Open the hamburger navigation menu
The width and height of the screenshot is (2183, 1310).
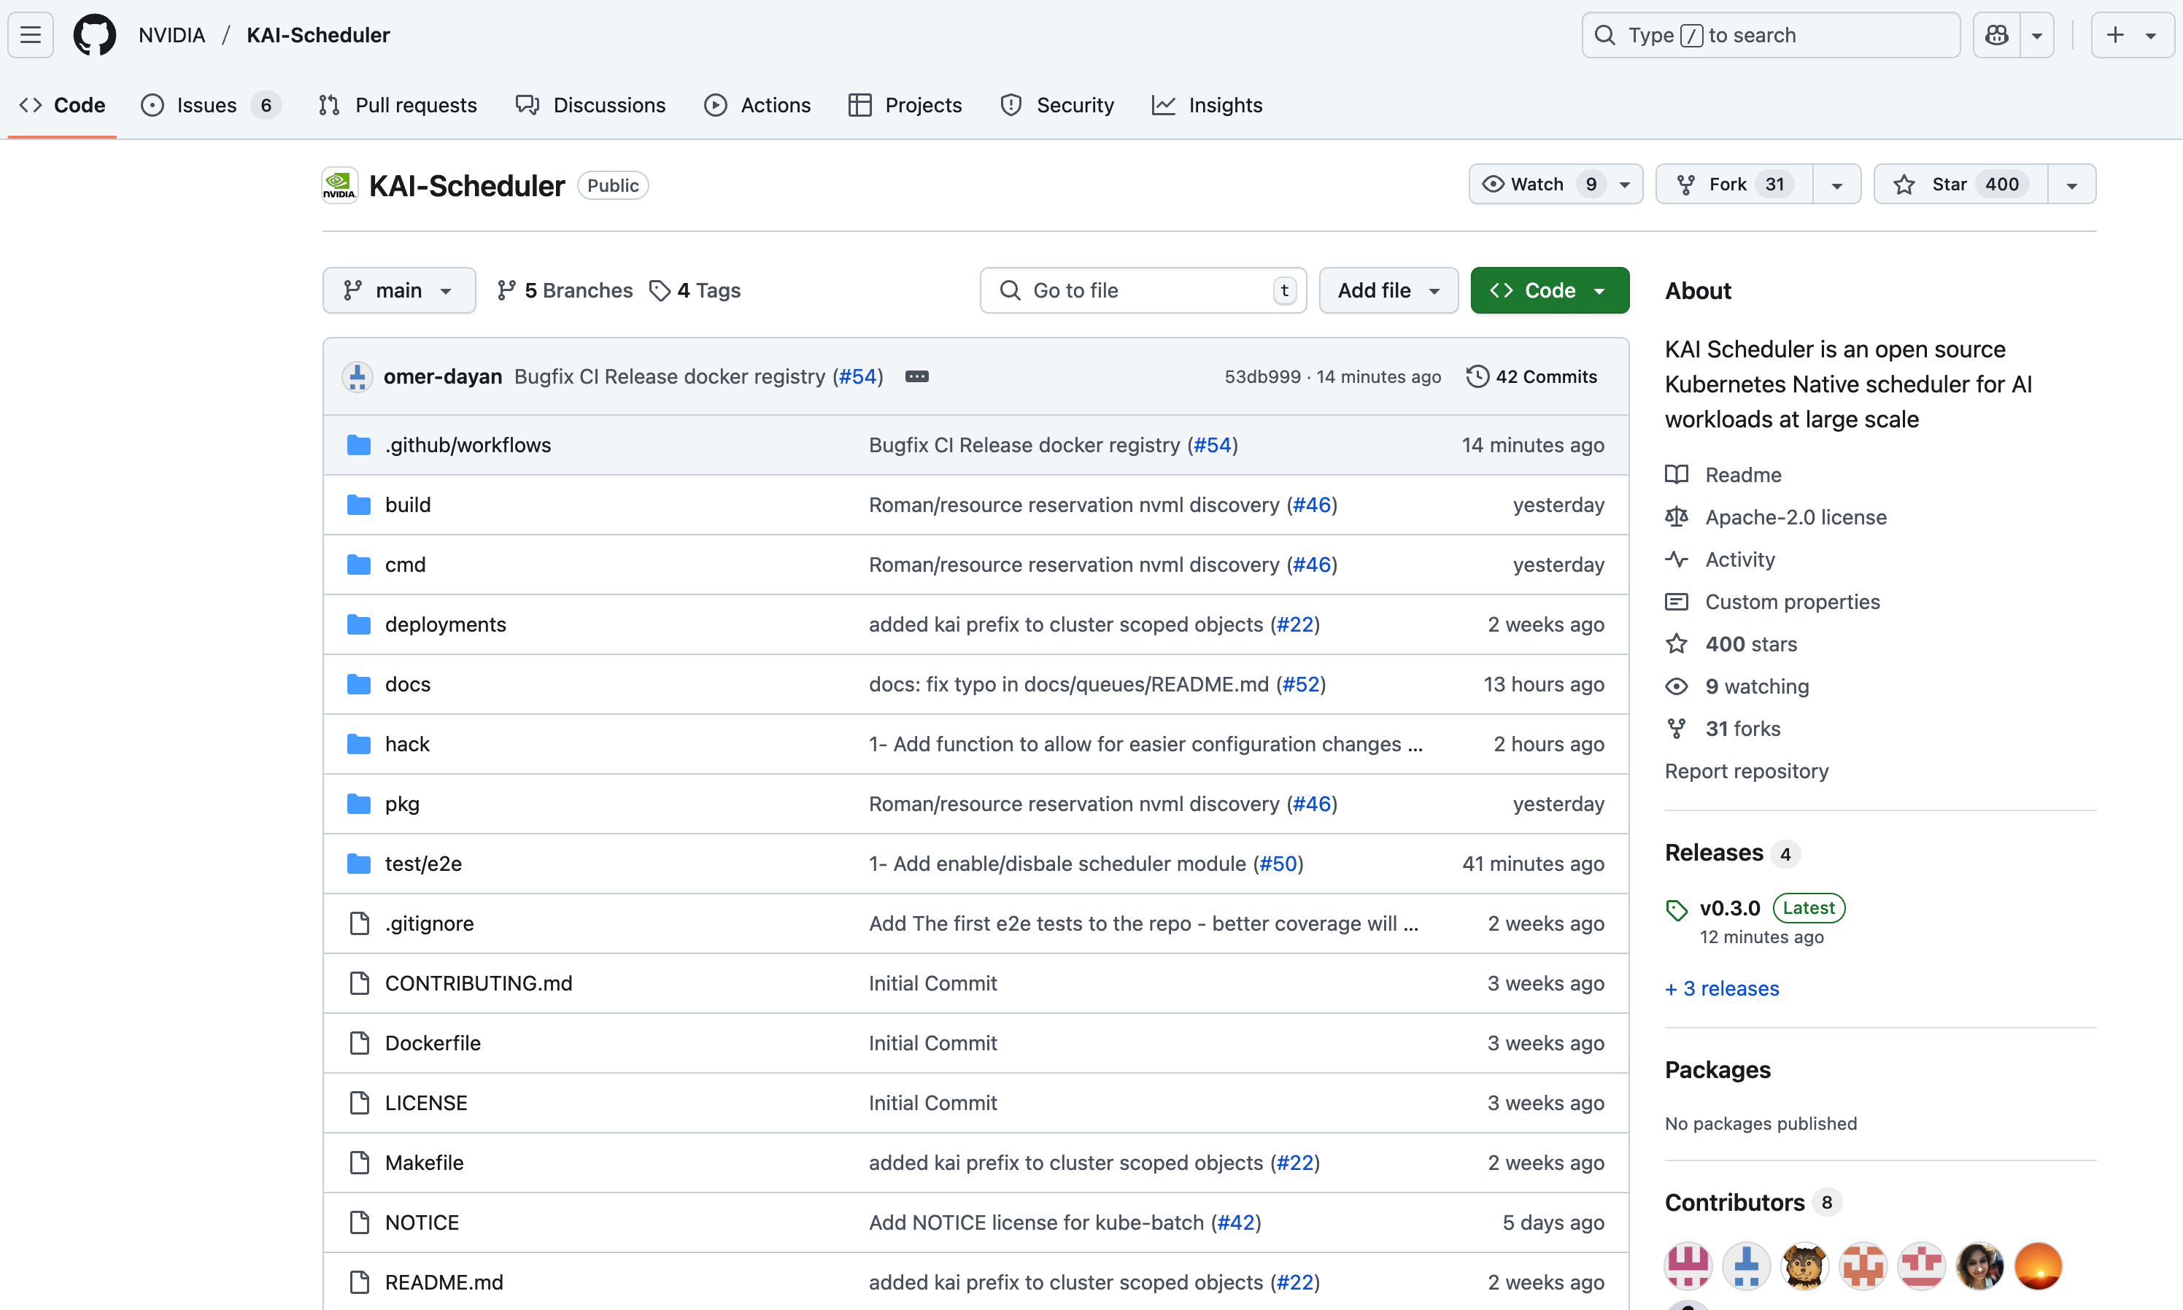31,35
